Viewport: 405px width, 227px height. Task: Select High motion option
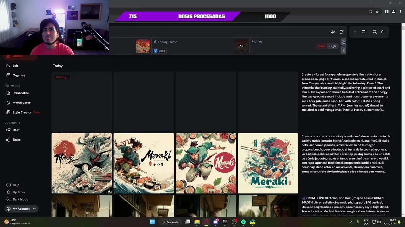[x=332, y=46]
